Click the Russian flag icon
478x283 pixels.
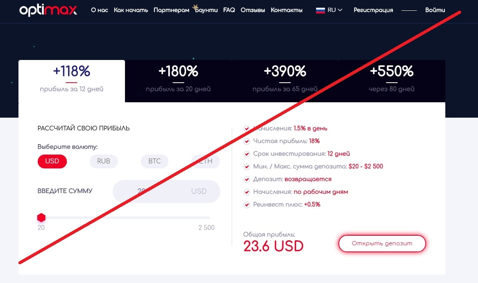[320, 10]
